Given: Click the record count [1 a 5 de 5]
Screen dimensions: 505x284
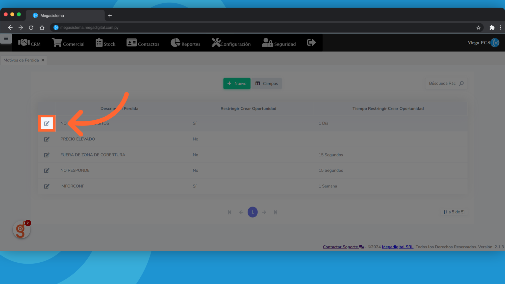Looking at the screenshot, I should [454, 212].
